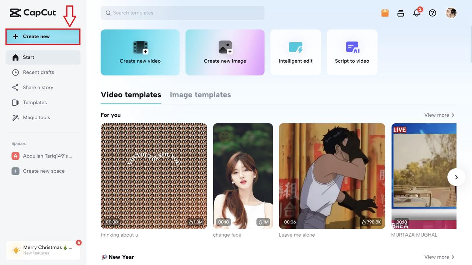Image resolution: width=472 pixels, height=265 pixels.
Task: Open Recent drafts
Action: pyautogui.click(x=43, y=73)
